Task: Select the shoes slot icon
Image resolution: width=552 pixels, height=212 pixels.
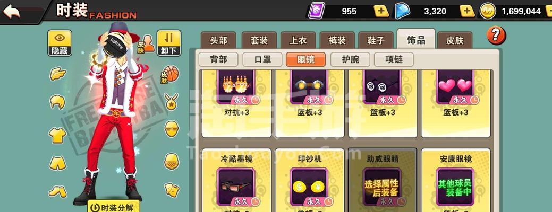Action: tap(57, 191)
